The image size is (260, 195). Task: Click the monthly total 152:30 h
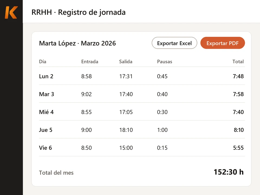point(229,172)
